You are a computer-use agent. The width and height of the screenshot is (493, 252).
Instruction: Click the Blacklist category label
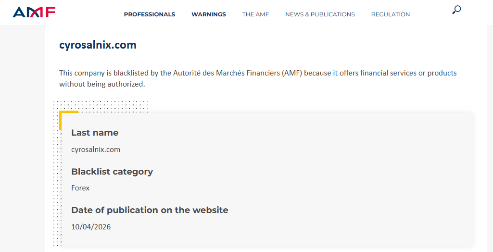tap(112, 172)
